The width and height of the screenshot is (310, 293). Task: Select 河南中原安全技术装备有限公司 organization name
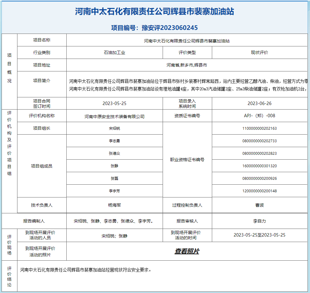[114, 117]
